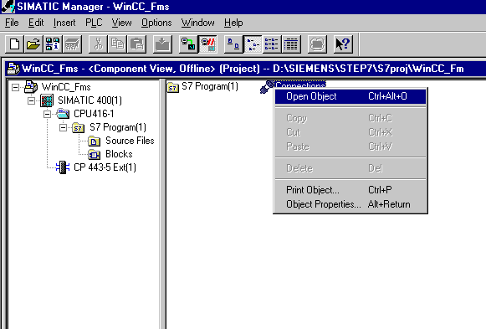
Task: Open the Edit menu
Action: pyautogui.click(x=36, y=23)
